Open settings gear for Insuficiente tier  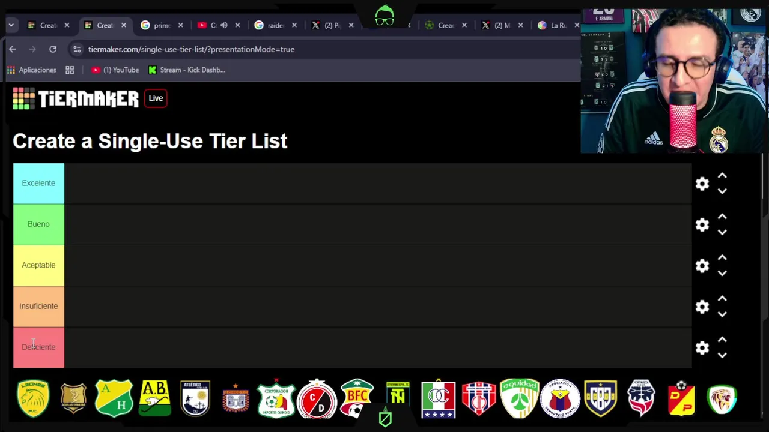(x=702, y=307)
